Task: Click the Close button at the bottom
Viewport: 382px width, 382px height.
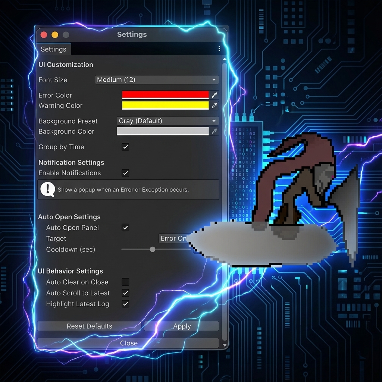Action: (x=129, y=343)
